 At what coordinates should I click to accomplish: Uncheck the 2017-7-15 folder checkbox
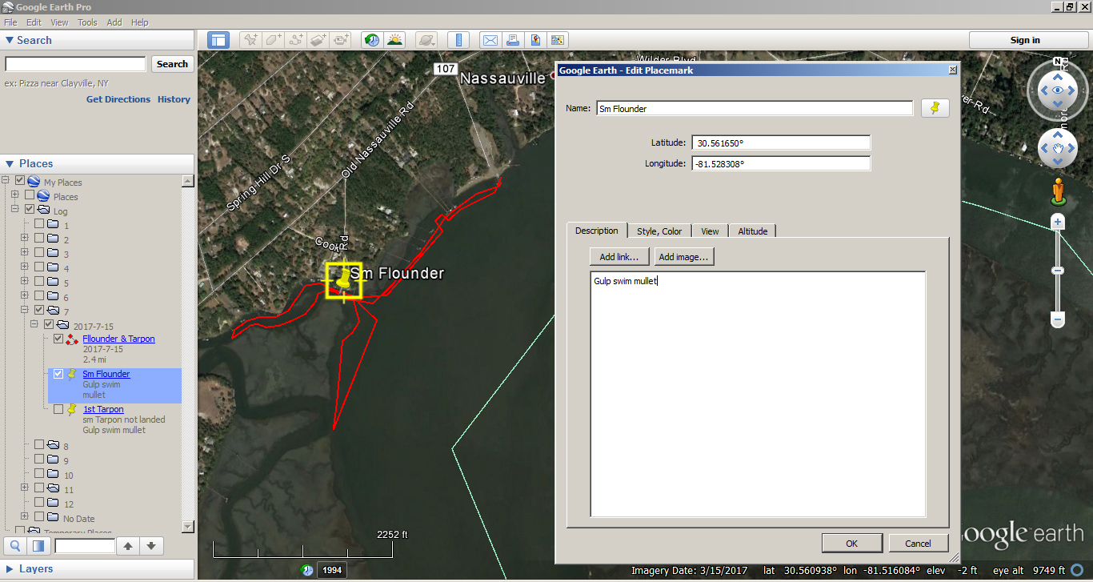tap(49, 325)
